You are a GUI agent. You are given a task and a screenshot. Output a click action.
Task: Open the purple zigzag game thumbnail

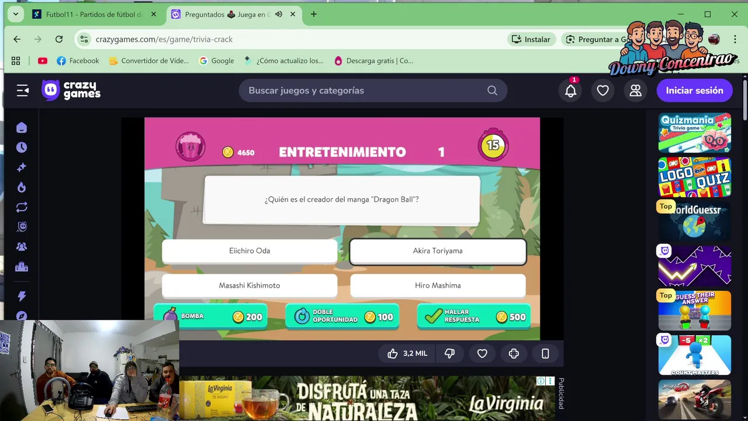pyautogui.click(x=695, y=266)
